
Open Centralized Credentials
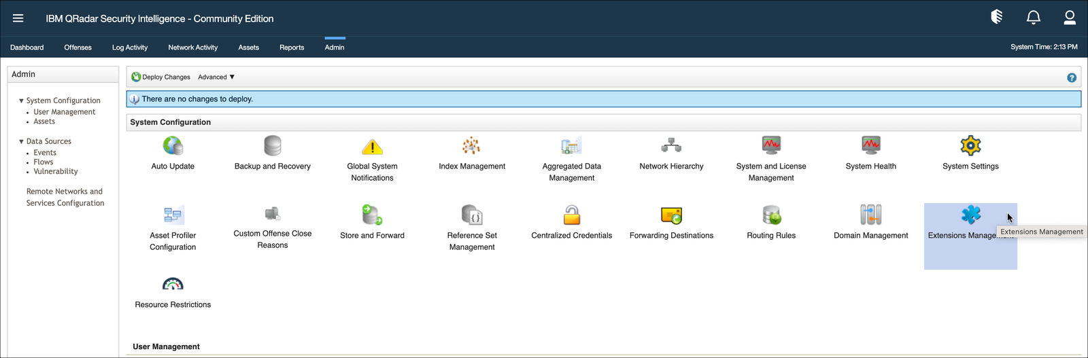572,222
